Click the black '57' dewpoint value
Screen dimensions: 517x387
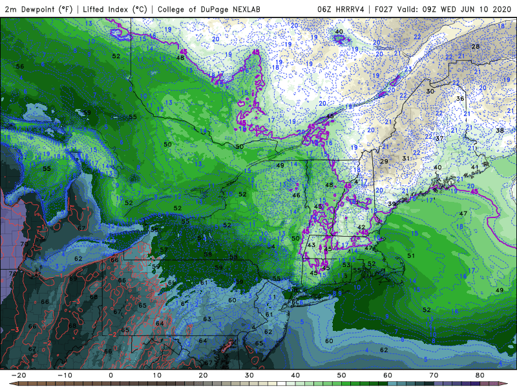[164, 250]
